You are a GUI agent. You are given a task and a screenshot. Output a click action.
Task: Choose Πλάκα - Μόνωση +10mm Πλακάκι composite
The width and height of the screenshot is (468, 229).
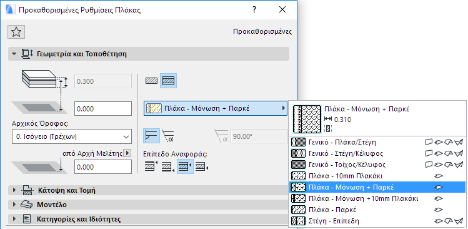377,198
